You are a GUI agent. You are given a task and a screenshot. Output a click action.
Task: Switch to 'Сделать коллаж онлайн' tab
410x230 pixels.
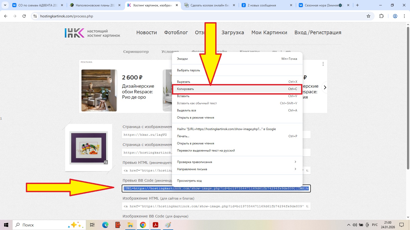[x=210, y=5]
